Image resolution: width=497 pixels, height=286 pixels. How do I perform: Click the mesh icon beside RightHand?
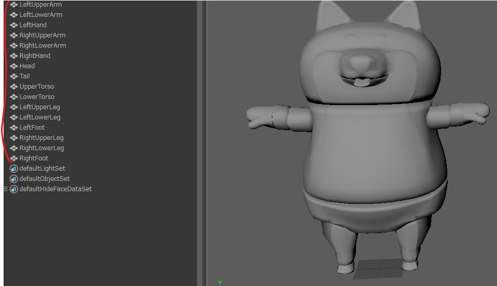[14, 56]
